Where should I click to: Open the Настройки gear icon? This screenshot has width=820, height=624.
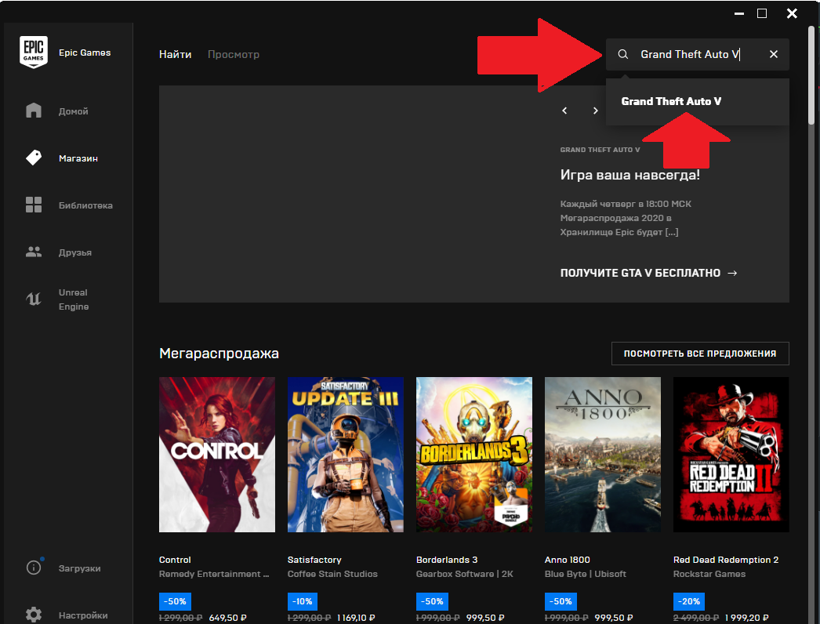click(x=34, y=615)
